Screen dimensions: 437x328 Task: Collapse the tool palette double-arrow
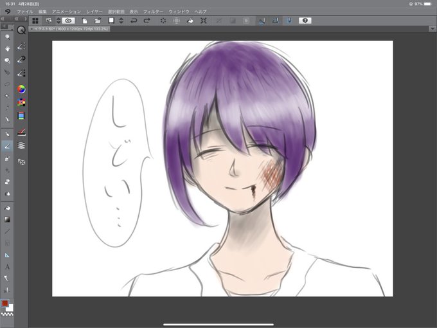click(x=3, y=19)
